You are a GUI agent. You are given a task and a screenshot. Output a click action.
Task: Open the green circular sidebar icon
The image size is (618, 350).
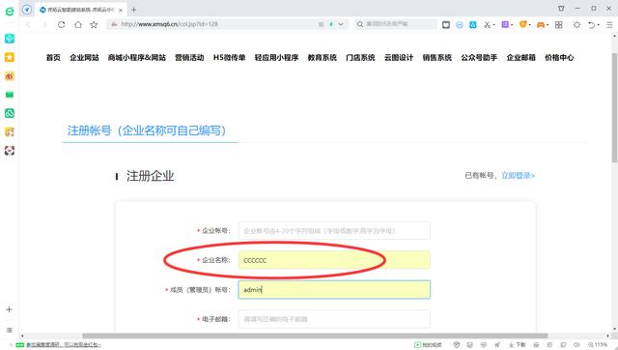(10, 113)
